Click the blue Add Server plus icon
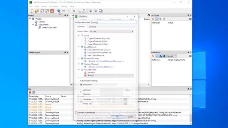The image size is (228, 128). (x=59, y=11)
